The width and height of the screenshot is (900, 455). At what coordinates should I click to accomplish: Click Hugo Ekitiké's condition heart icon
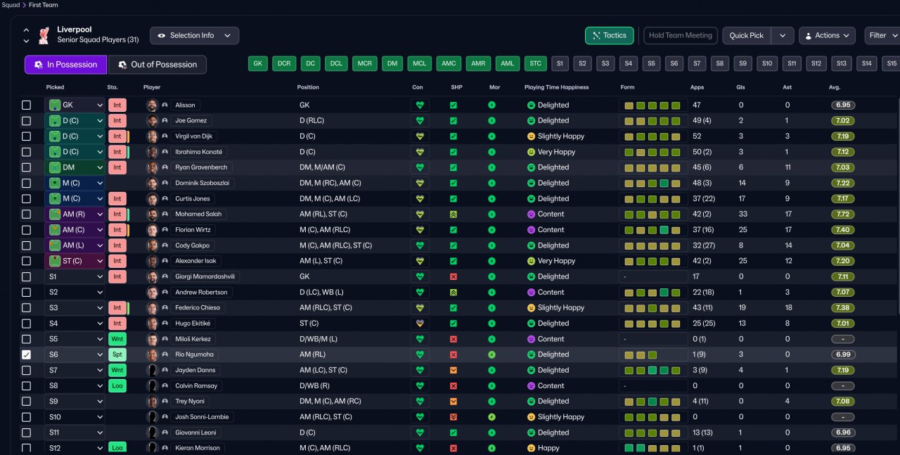click(x=420, y=323)
